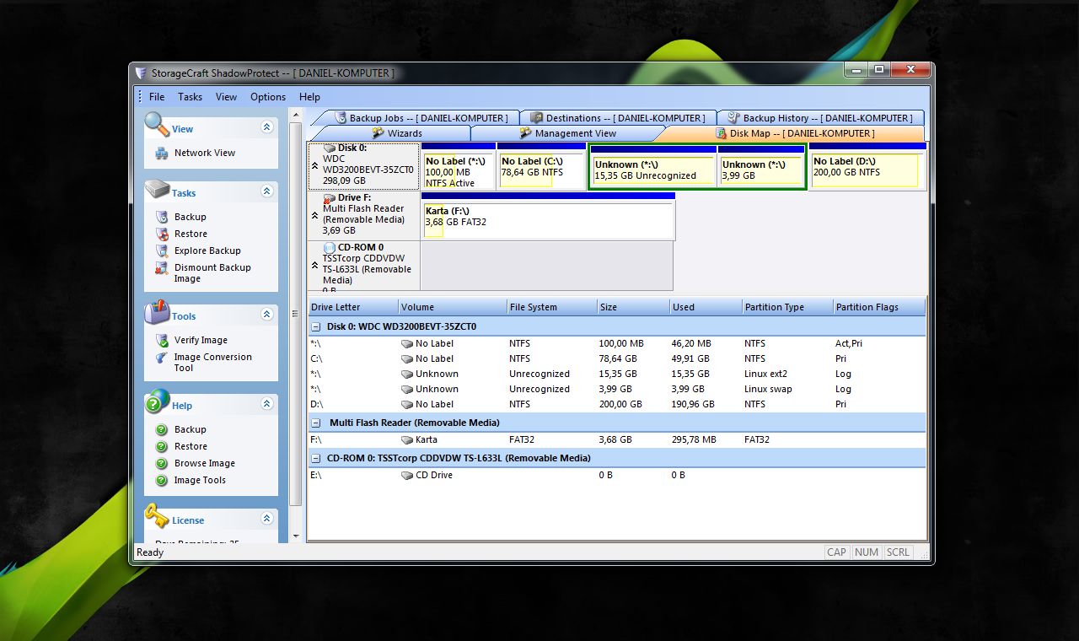Image resolution: width=1079 pixels, height=641 pixels.
Task: Open the View menu
Action: click(x=226, y=97)
